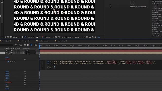Toggle the fx switch on the first layer
The image size is (162, 91).
[x=12, y=51]
